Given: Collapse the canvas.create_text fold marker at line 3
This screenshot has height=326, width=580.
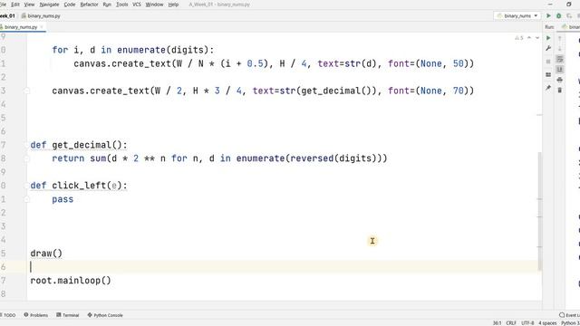Looking at the screenshot, I should click(26, 91).
